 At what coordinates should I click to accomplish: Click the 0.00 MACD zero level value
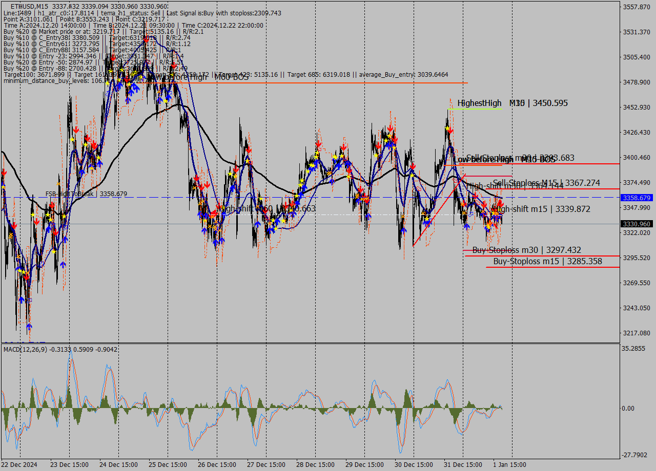coord(628,409)
